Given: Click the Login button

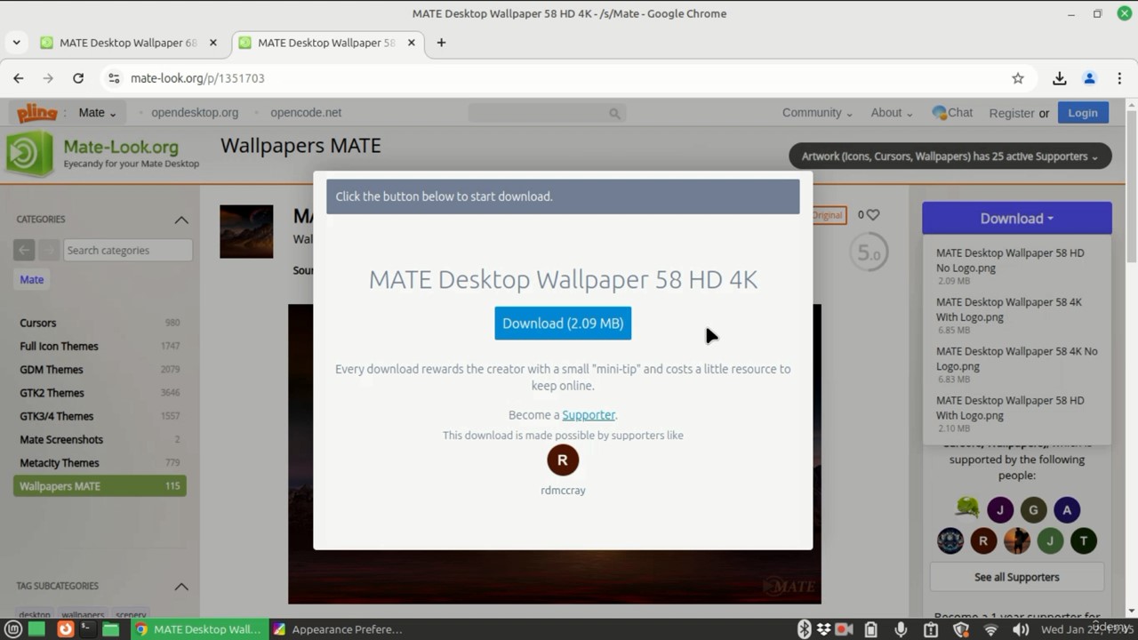Looking at the screenshot, I should [1082, 113].
